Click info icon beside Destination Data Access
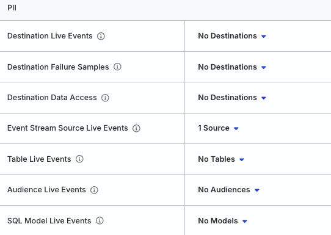The width and height of the screenshot is (331, 235). click(105, 98)
